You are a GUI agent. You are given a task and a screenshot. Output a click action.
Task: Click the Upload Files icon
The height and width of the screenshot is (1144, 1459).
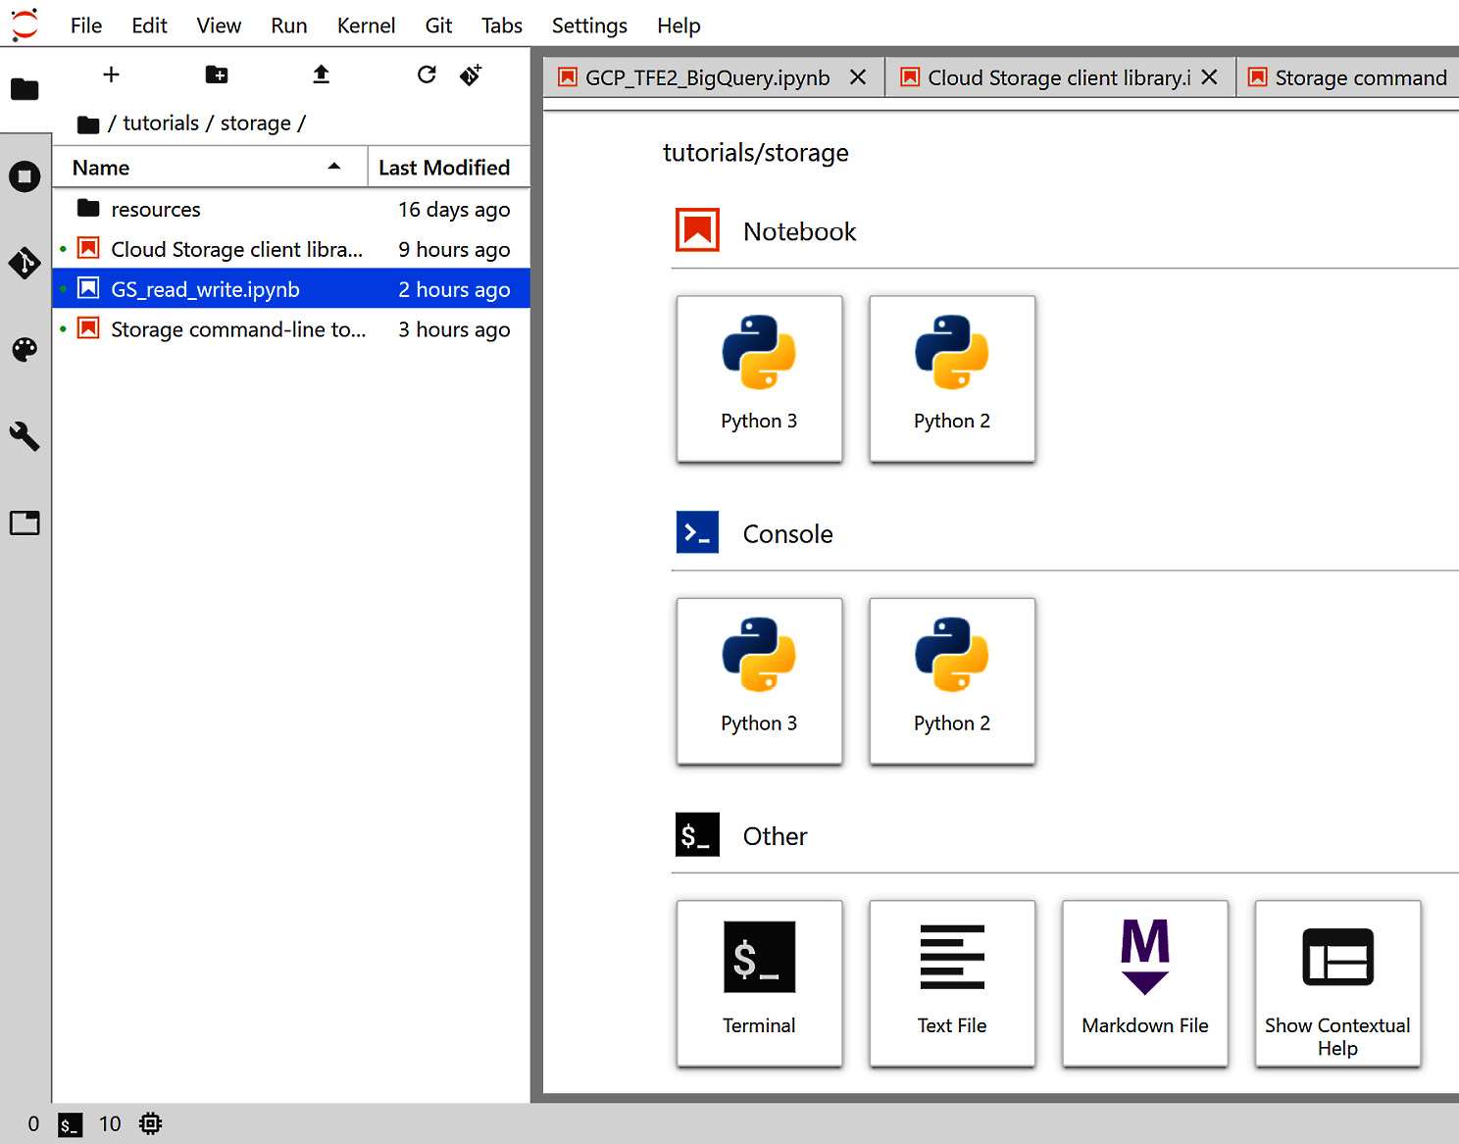(x=321, y=75)
